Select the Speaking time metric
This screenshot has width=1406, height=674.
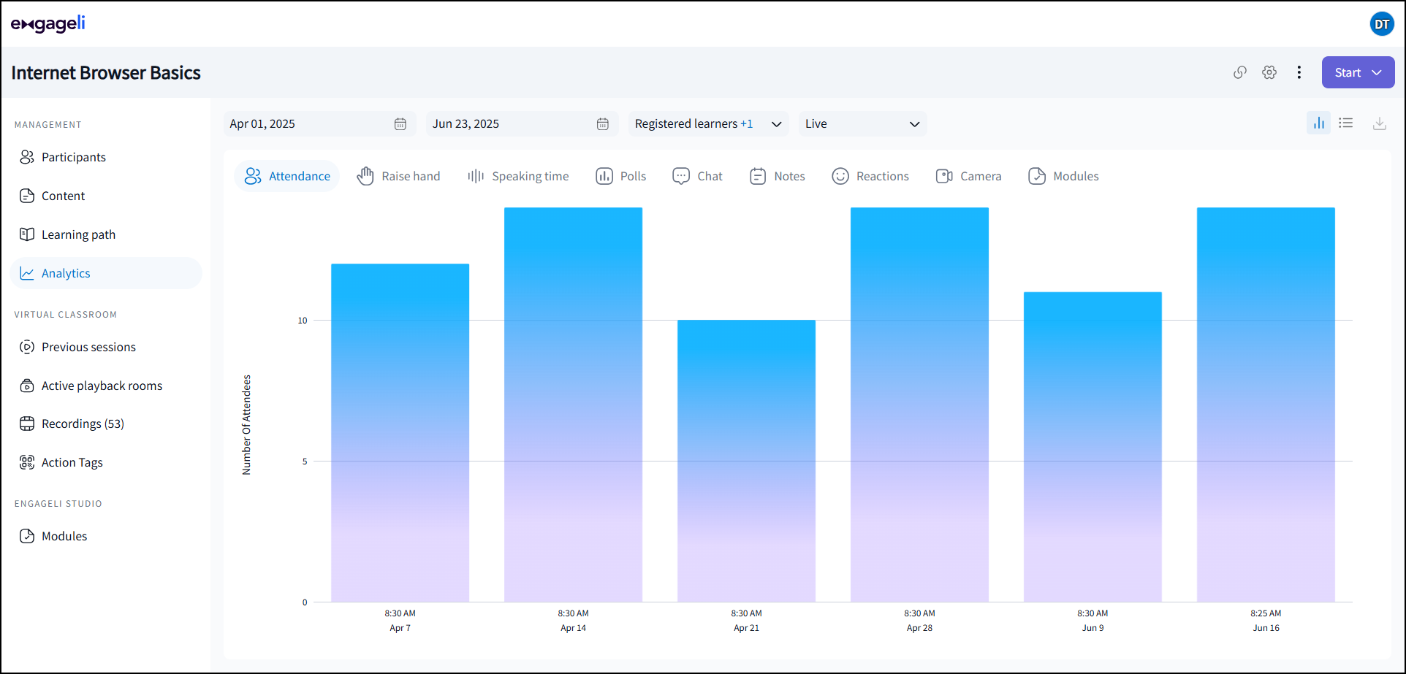519,176
